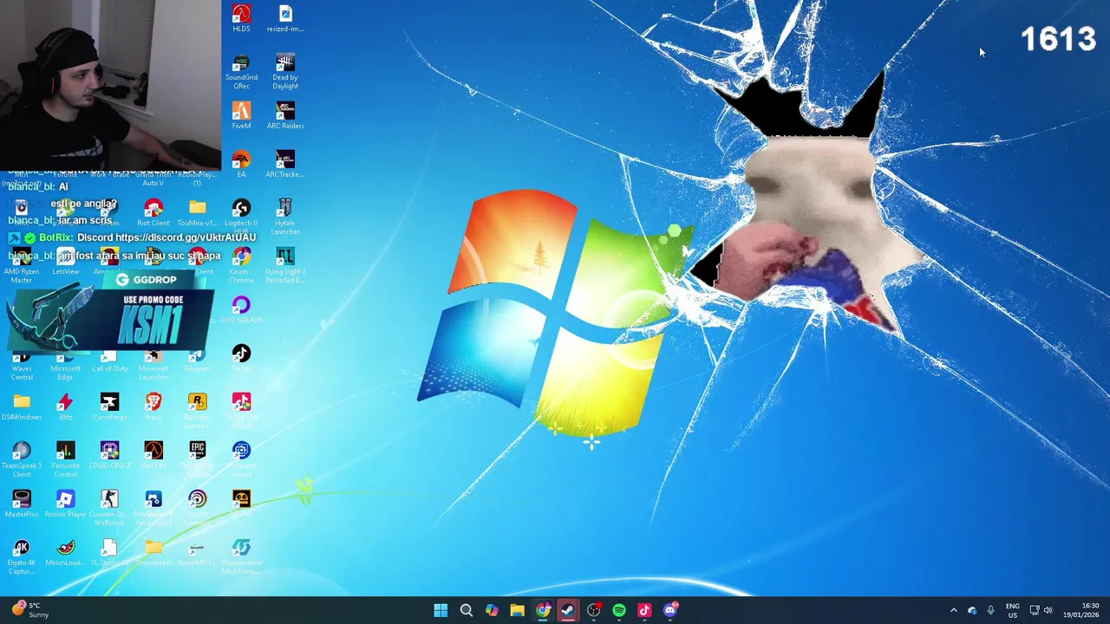Screen dimensions: 1110x624
Task: Open the Thumbnails folder on desktop
Action: click(x=153, y=552)
